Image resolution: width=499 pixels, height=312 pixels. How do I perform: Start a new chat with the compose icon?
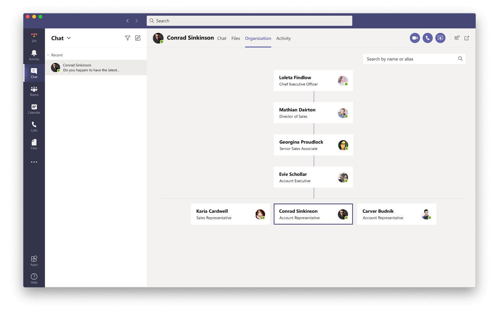pyautogui.click(x=138, y=38)
